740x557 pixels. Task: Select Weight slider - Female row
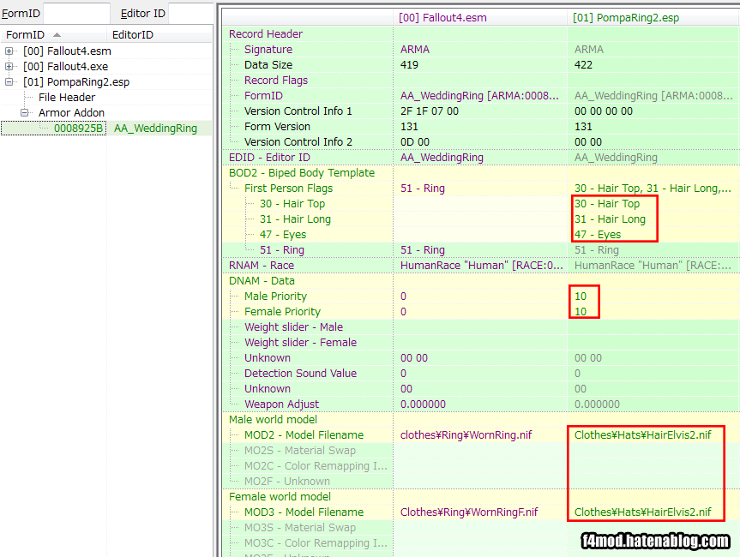(300, 343)
